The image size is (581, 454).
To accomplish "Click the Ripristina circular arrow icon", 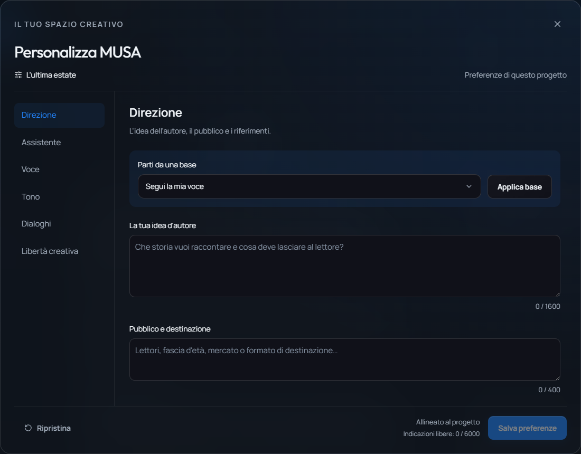I will point(28,428).
